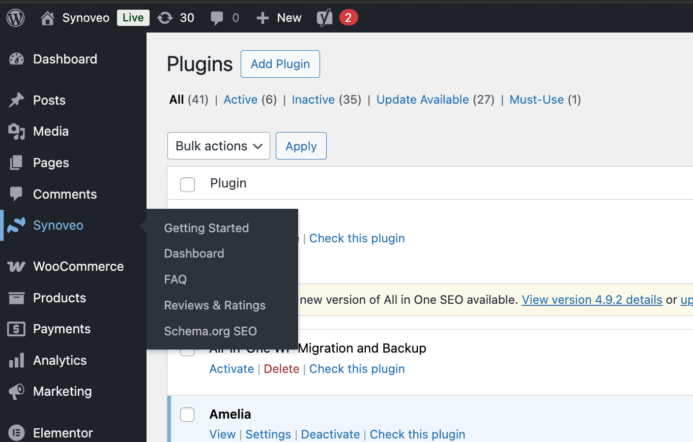Select the Posts pushpin icon in sidebar
693x442 pixels.
tap(16, 100)
